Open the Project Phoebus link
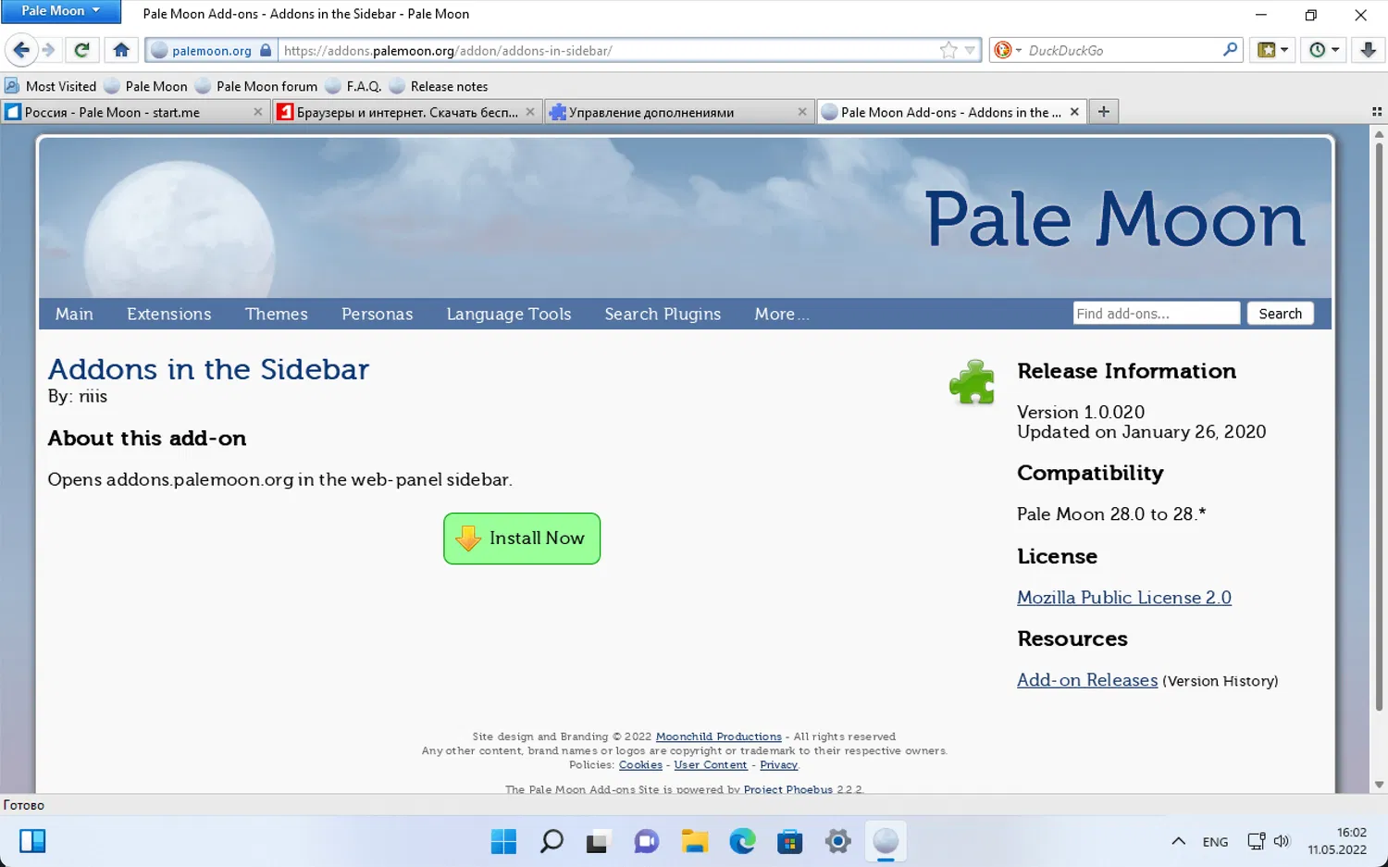Viewport: 1388px width, 867px height. tap(788, 789)
